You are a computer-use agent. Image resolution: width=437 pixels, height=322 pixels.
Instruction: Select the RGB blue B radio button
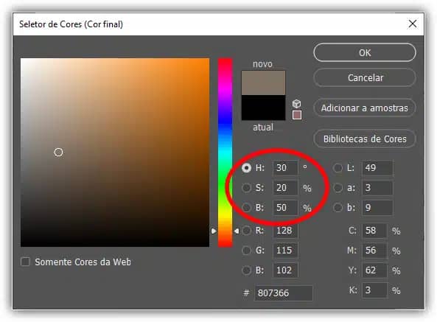[x=246, y=270]
